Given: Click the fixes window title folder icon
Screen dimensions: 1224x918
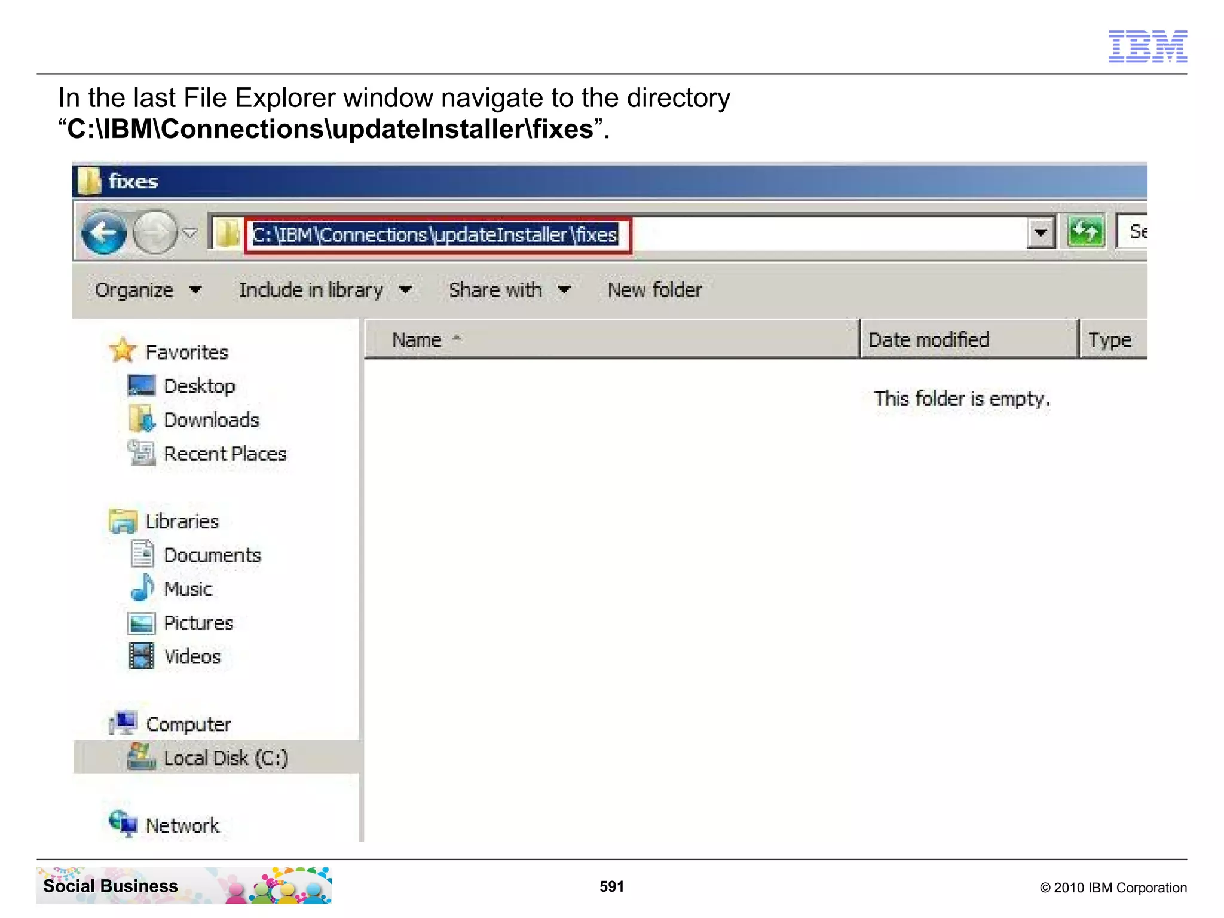Looking at the screenshot, I should coord(90,180).
